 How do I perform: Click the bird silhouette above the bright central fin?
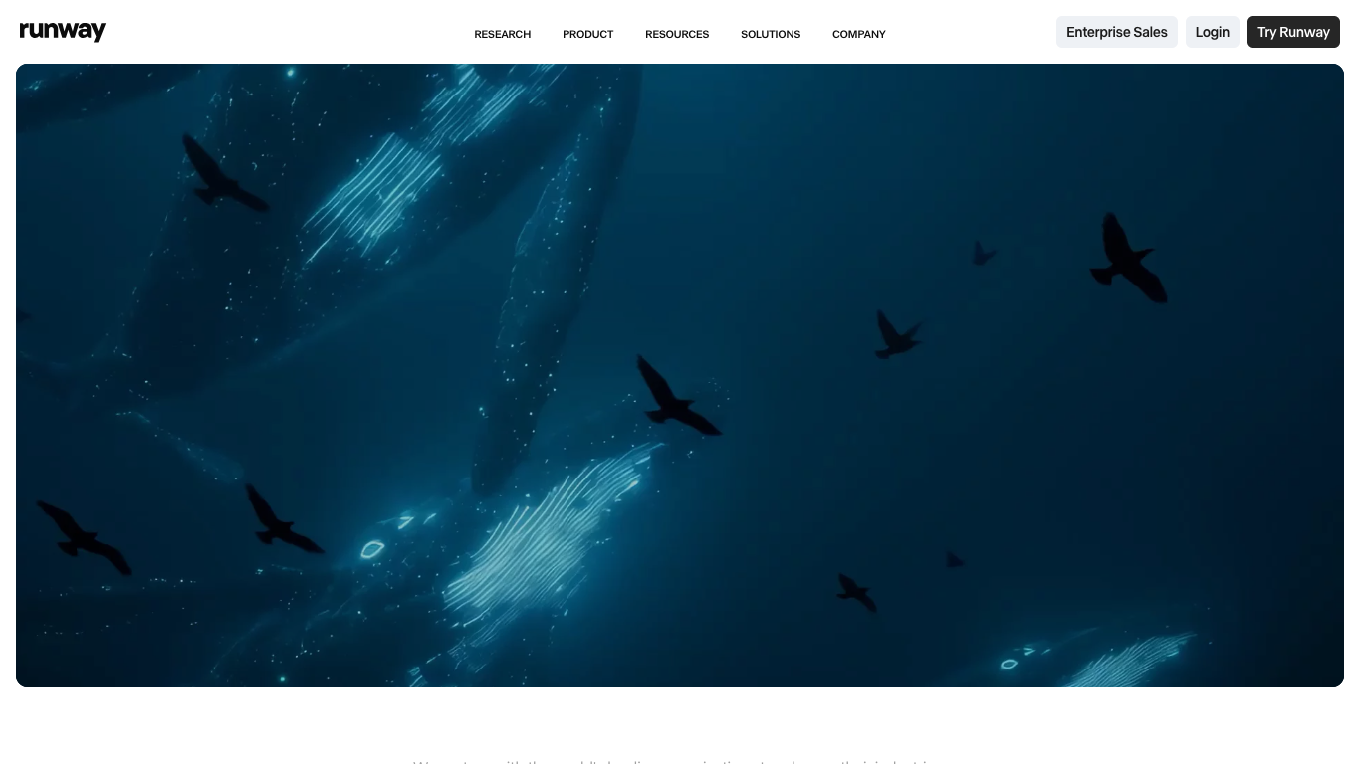pyautogui.click(x=677, y=396)
